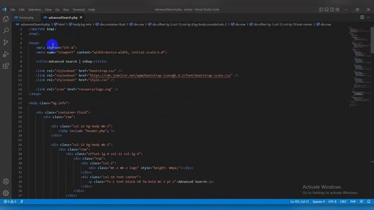Click the Ln 191, Col 31 status entry
This screenshot has width=374, height=210.
pos(299,201)
